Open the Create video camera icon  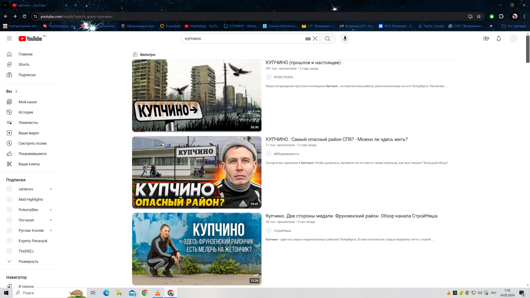tap(486, 39)
